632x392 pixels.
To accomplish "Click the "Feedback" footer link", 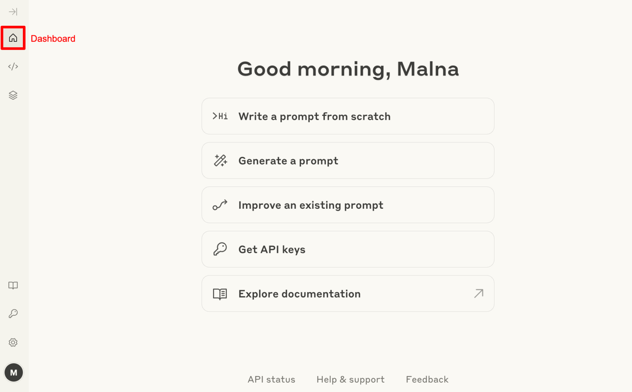I will click(427, 379).
